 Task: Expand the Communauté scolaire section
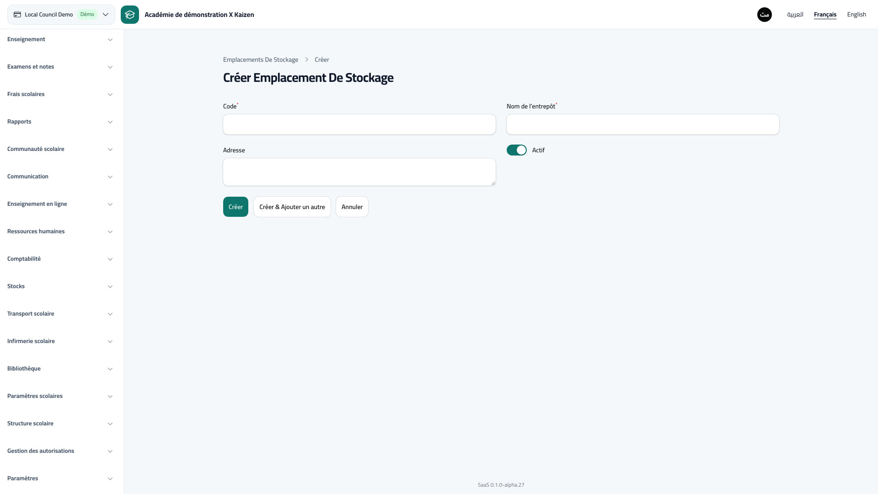coord(60,149)
